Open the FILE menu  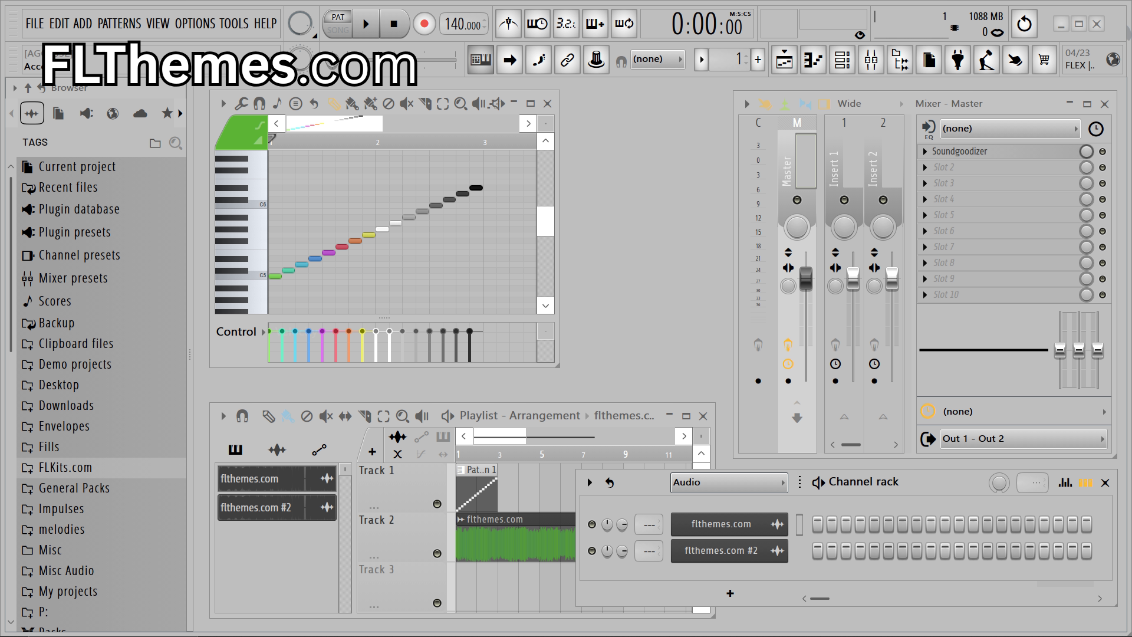click(x=35, y=24)
